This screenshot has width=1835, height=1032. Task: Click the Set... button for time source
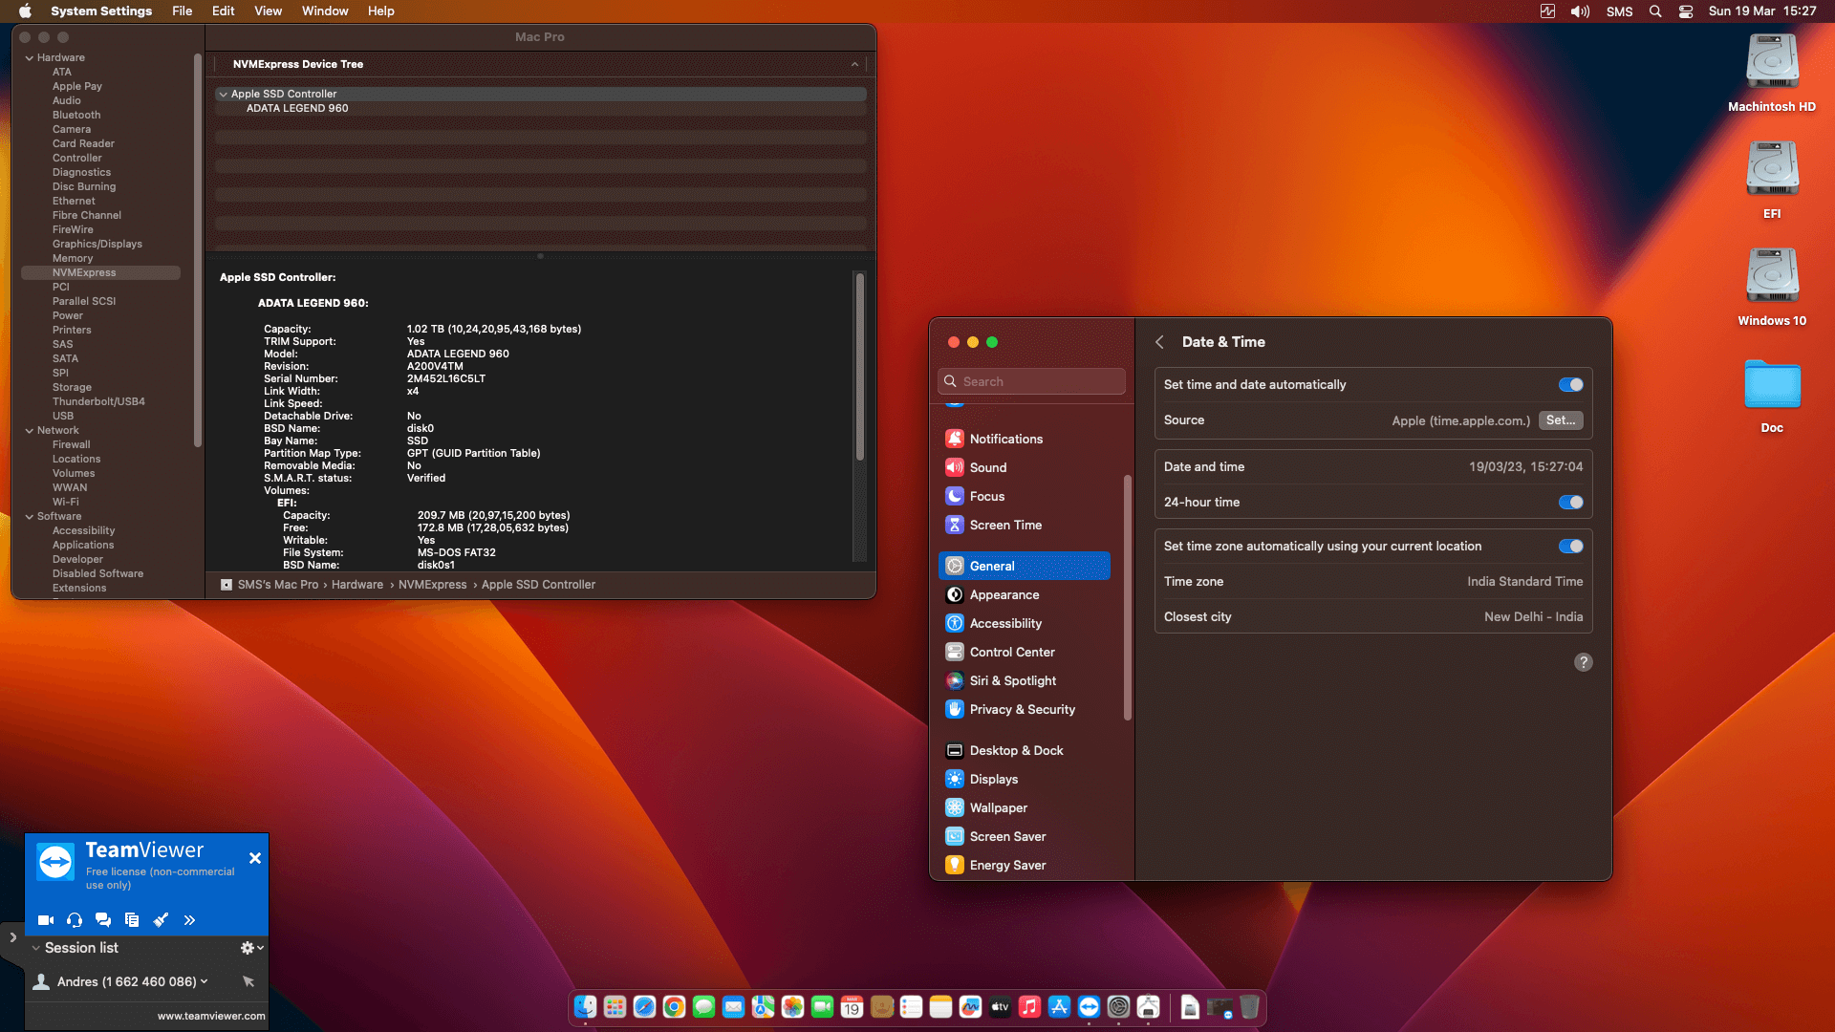point(1561,420)
